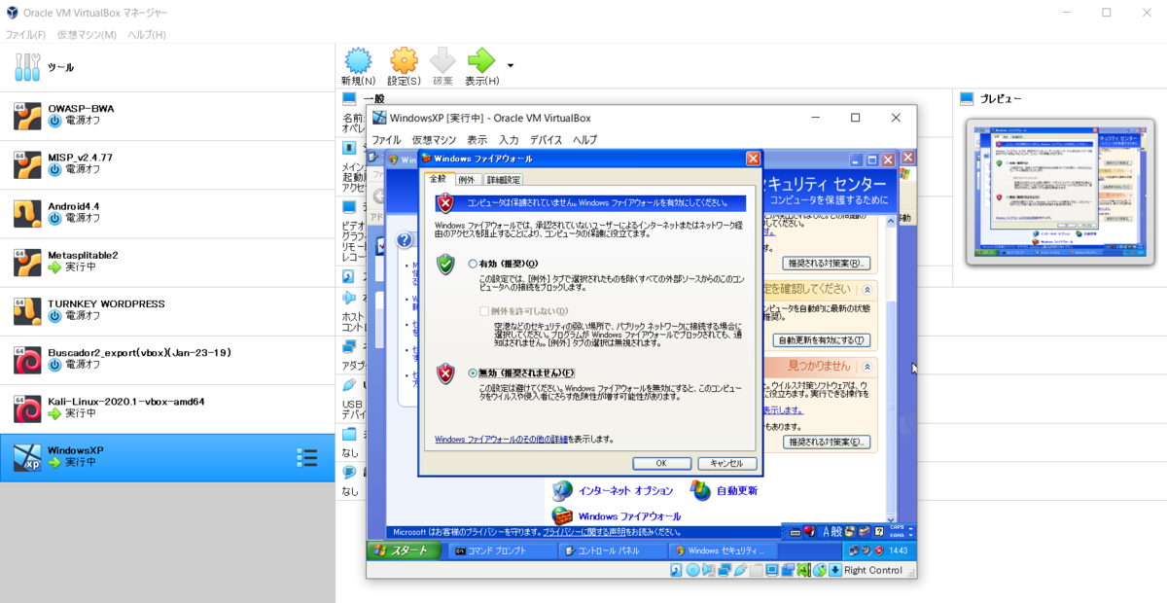
Task: Open the Windows ファイアウォールのその他の詳細 link
Action: pyautogui.click(x=500, y=439)
